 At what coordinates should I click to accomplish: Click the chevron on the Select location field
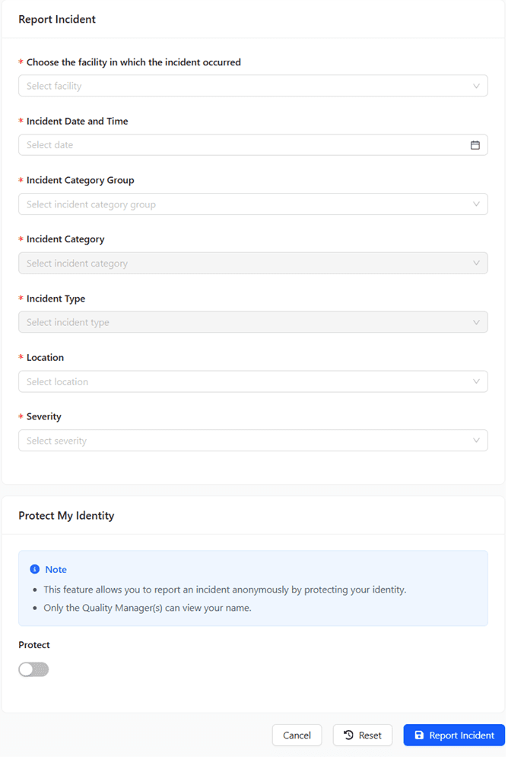477,381
